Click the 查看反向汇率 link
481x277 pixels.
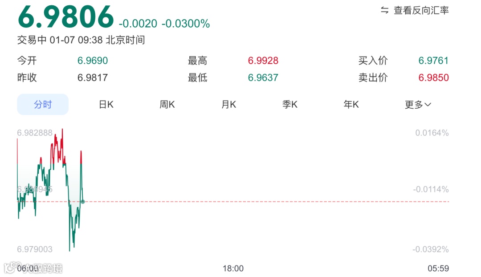point(420,10)
